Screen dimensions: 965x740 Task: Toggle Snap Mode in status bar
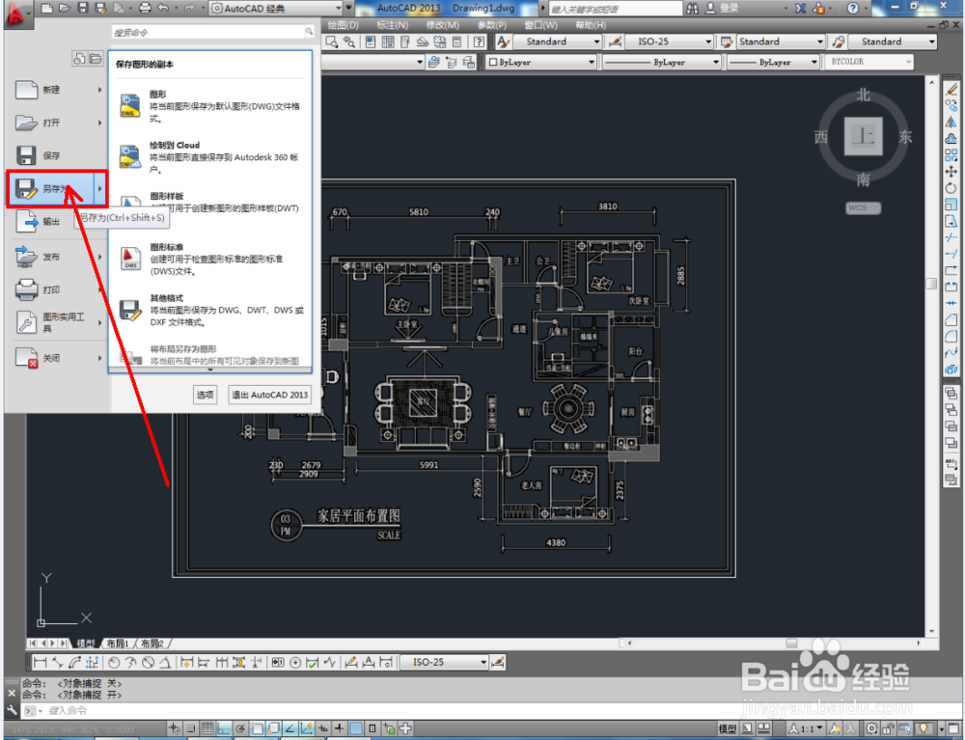click(x=191, y=729)
